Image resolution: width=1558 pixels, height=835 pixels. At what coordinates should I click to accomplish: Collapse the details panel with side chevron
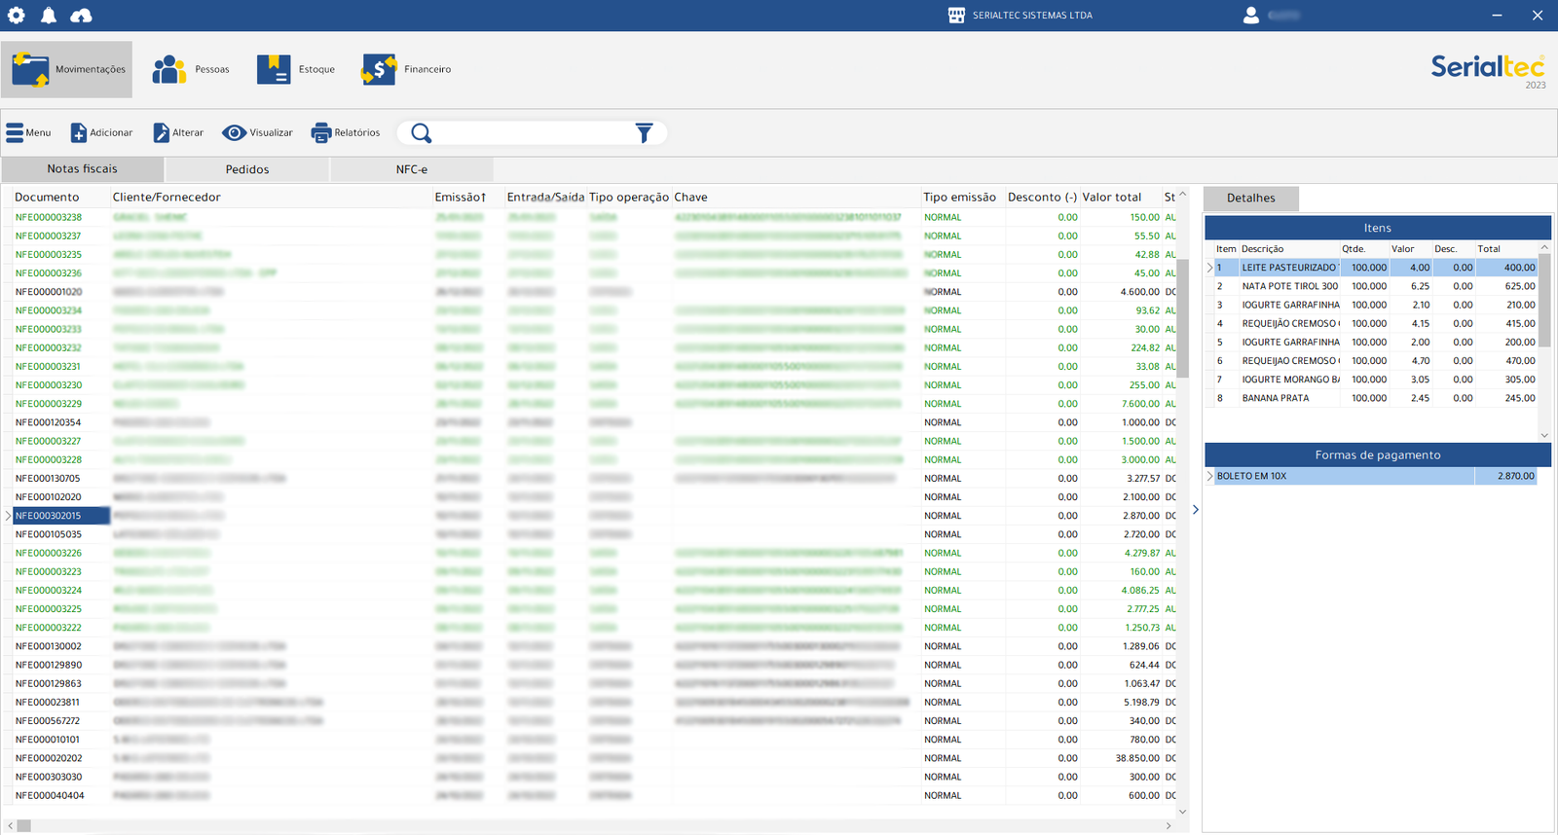pos(1196,509)
